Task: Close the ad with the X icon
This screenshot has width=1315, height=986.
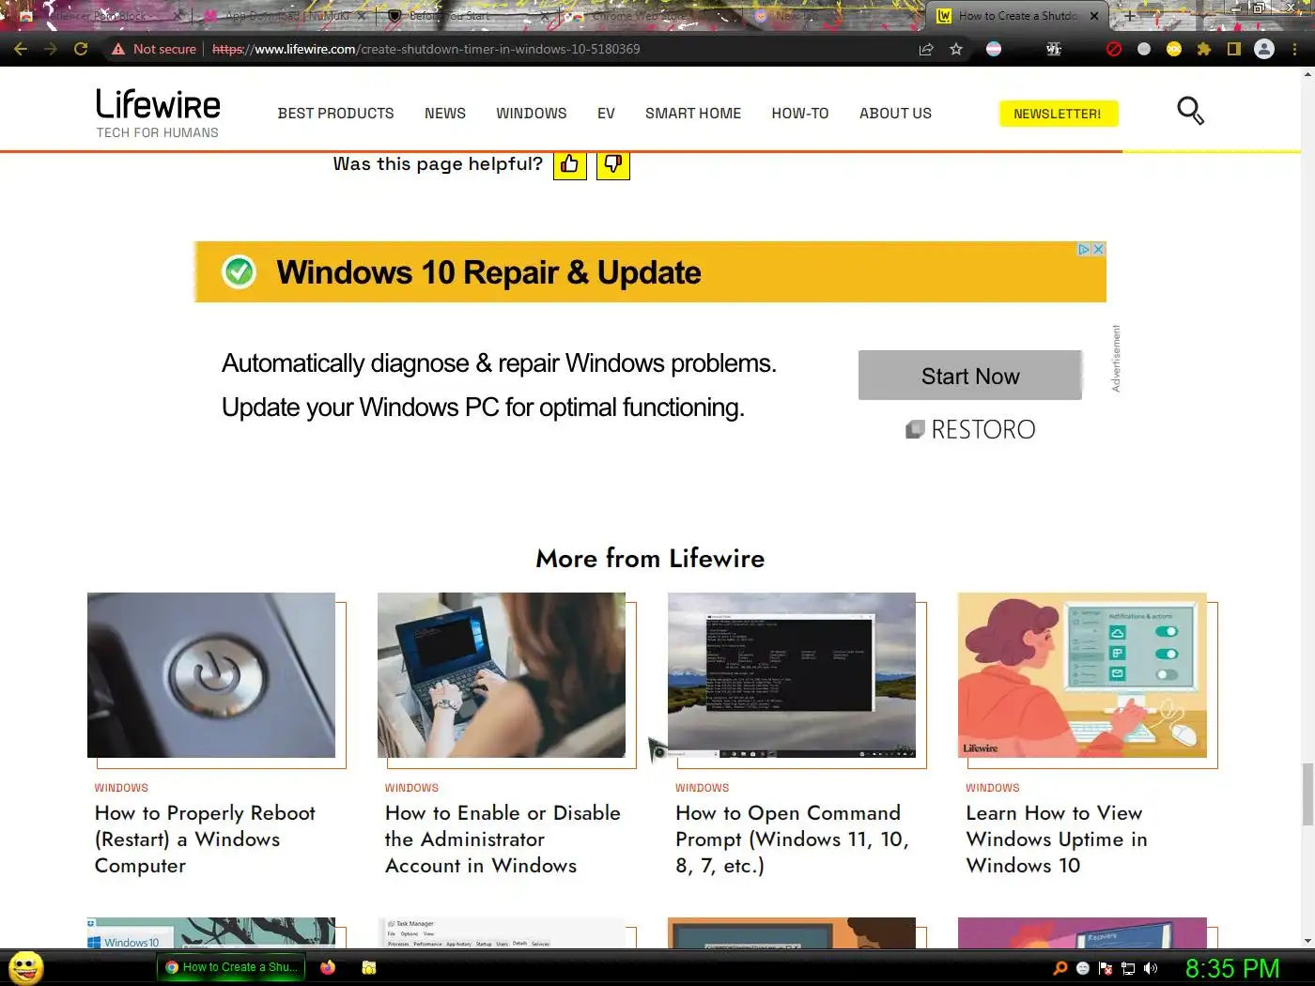Action: 1098,249
